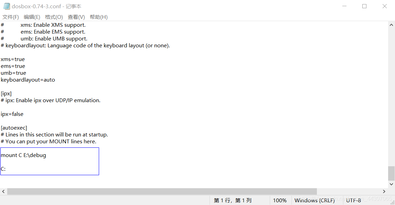Click the horizontal scrollbar thumb

point(162,191)
